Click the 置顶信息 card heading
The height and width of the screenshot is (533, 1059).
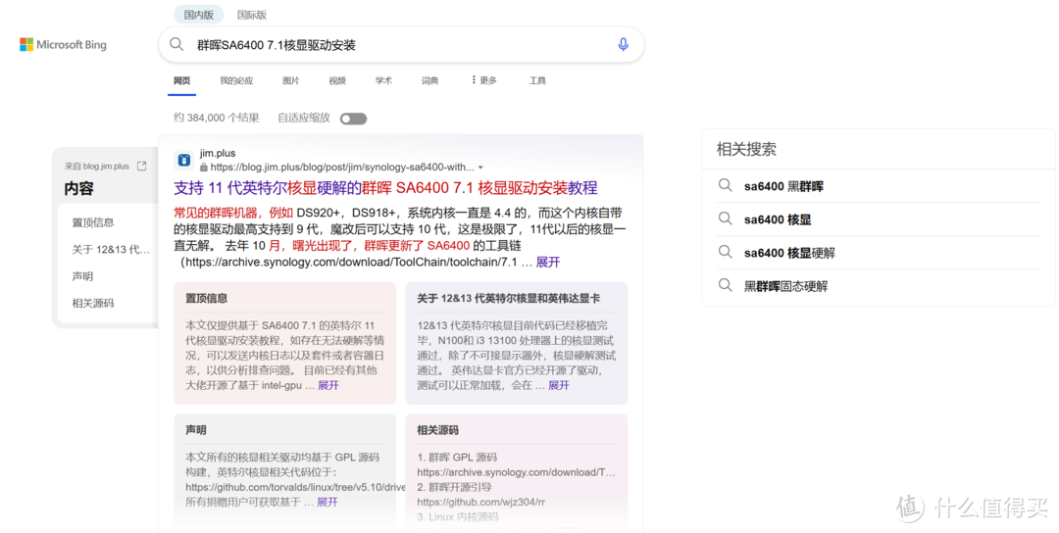pos(206,298)
